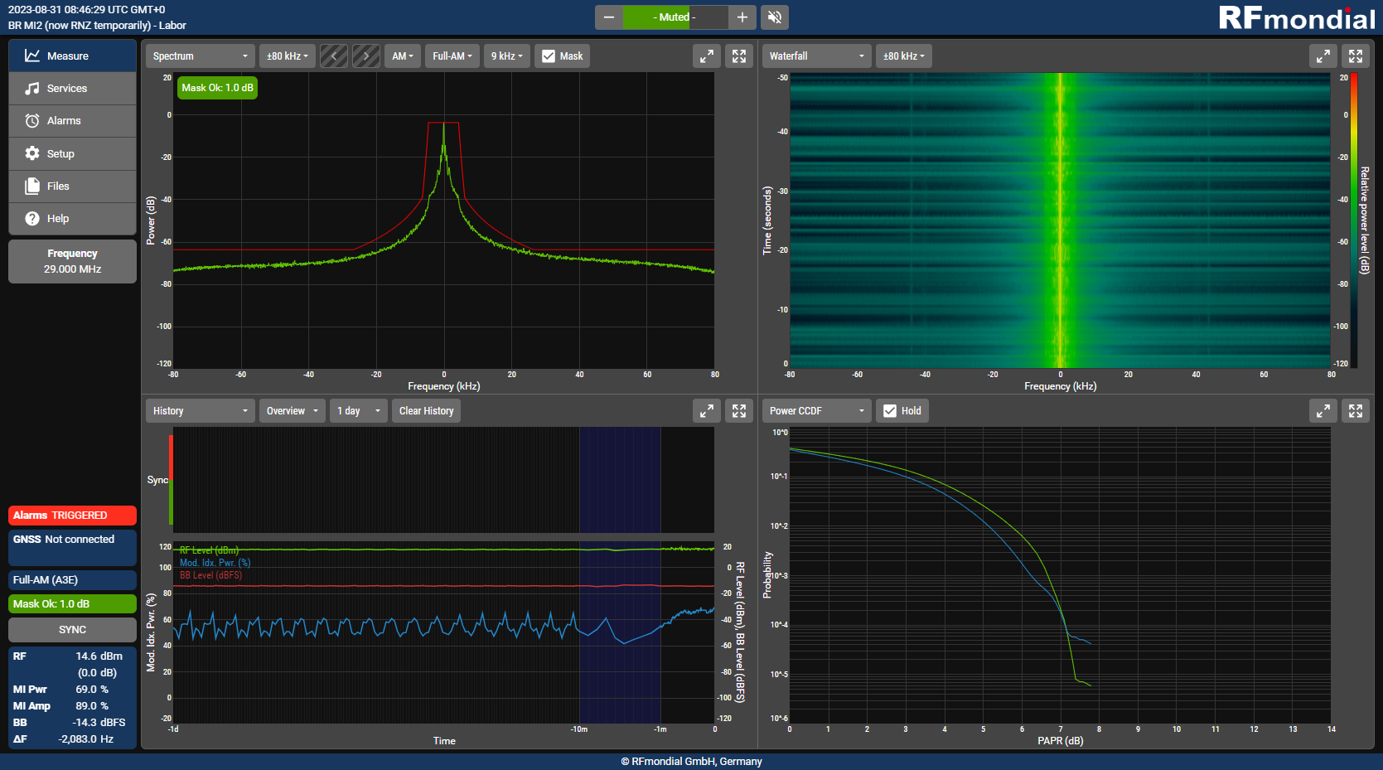Open the Spectrum ±80 kHz span dropdown

[288, 56]
